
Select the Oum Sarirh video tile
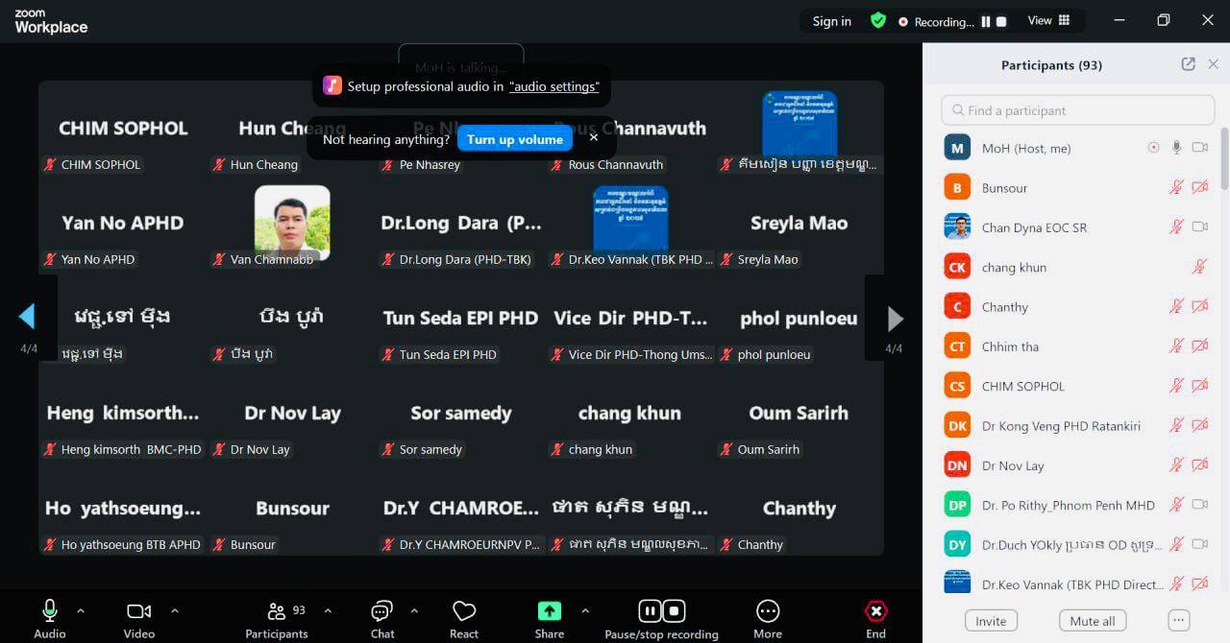799,414
